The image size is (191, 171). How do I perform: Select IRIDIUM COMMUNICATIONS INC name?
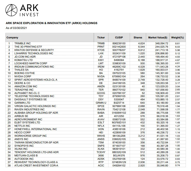click(34, 67)
